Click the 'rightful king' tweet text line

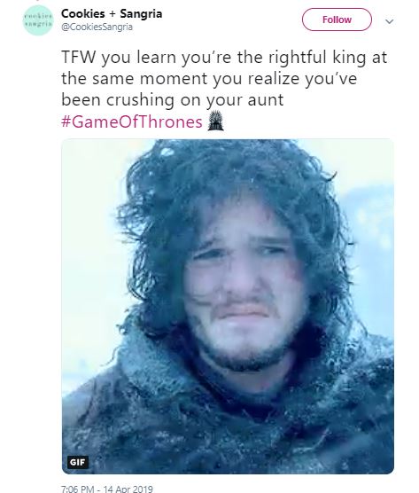coord(224,58)
